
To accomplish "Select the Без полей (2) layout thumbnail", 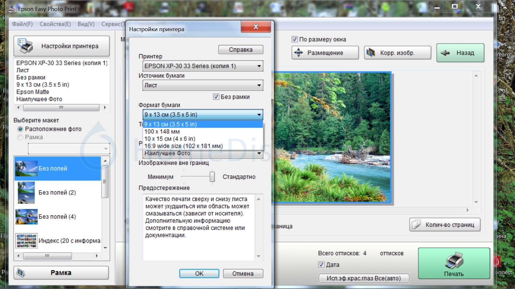I will [26, 193].
